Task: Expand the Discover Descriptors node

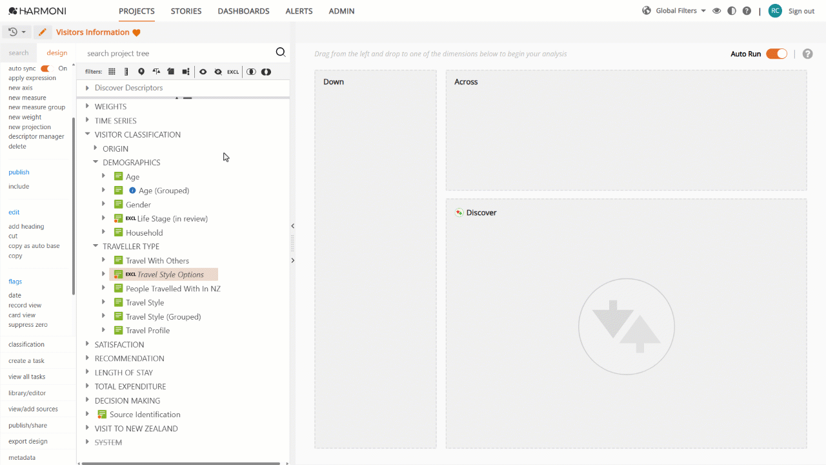Action: click(87, 88)
